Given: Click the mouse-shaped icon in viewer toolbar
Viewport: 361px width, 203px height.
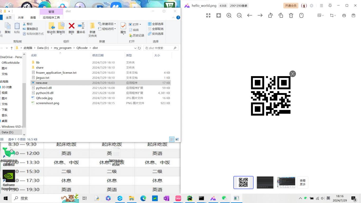Looking at the screenshot, I should [301, 16].
